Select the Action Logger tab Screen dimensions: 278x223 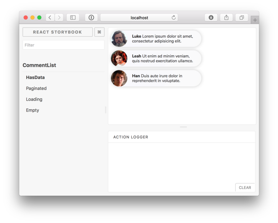click(x=131, y=137)
